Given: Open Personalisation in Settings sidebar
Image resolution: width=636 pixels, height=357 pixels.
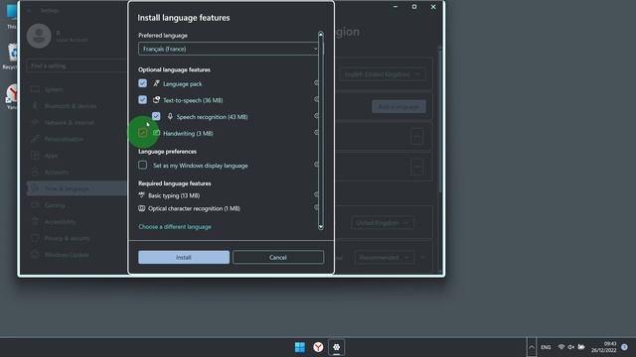Looking at the screenshot, I should tap(78, 139).
